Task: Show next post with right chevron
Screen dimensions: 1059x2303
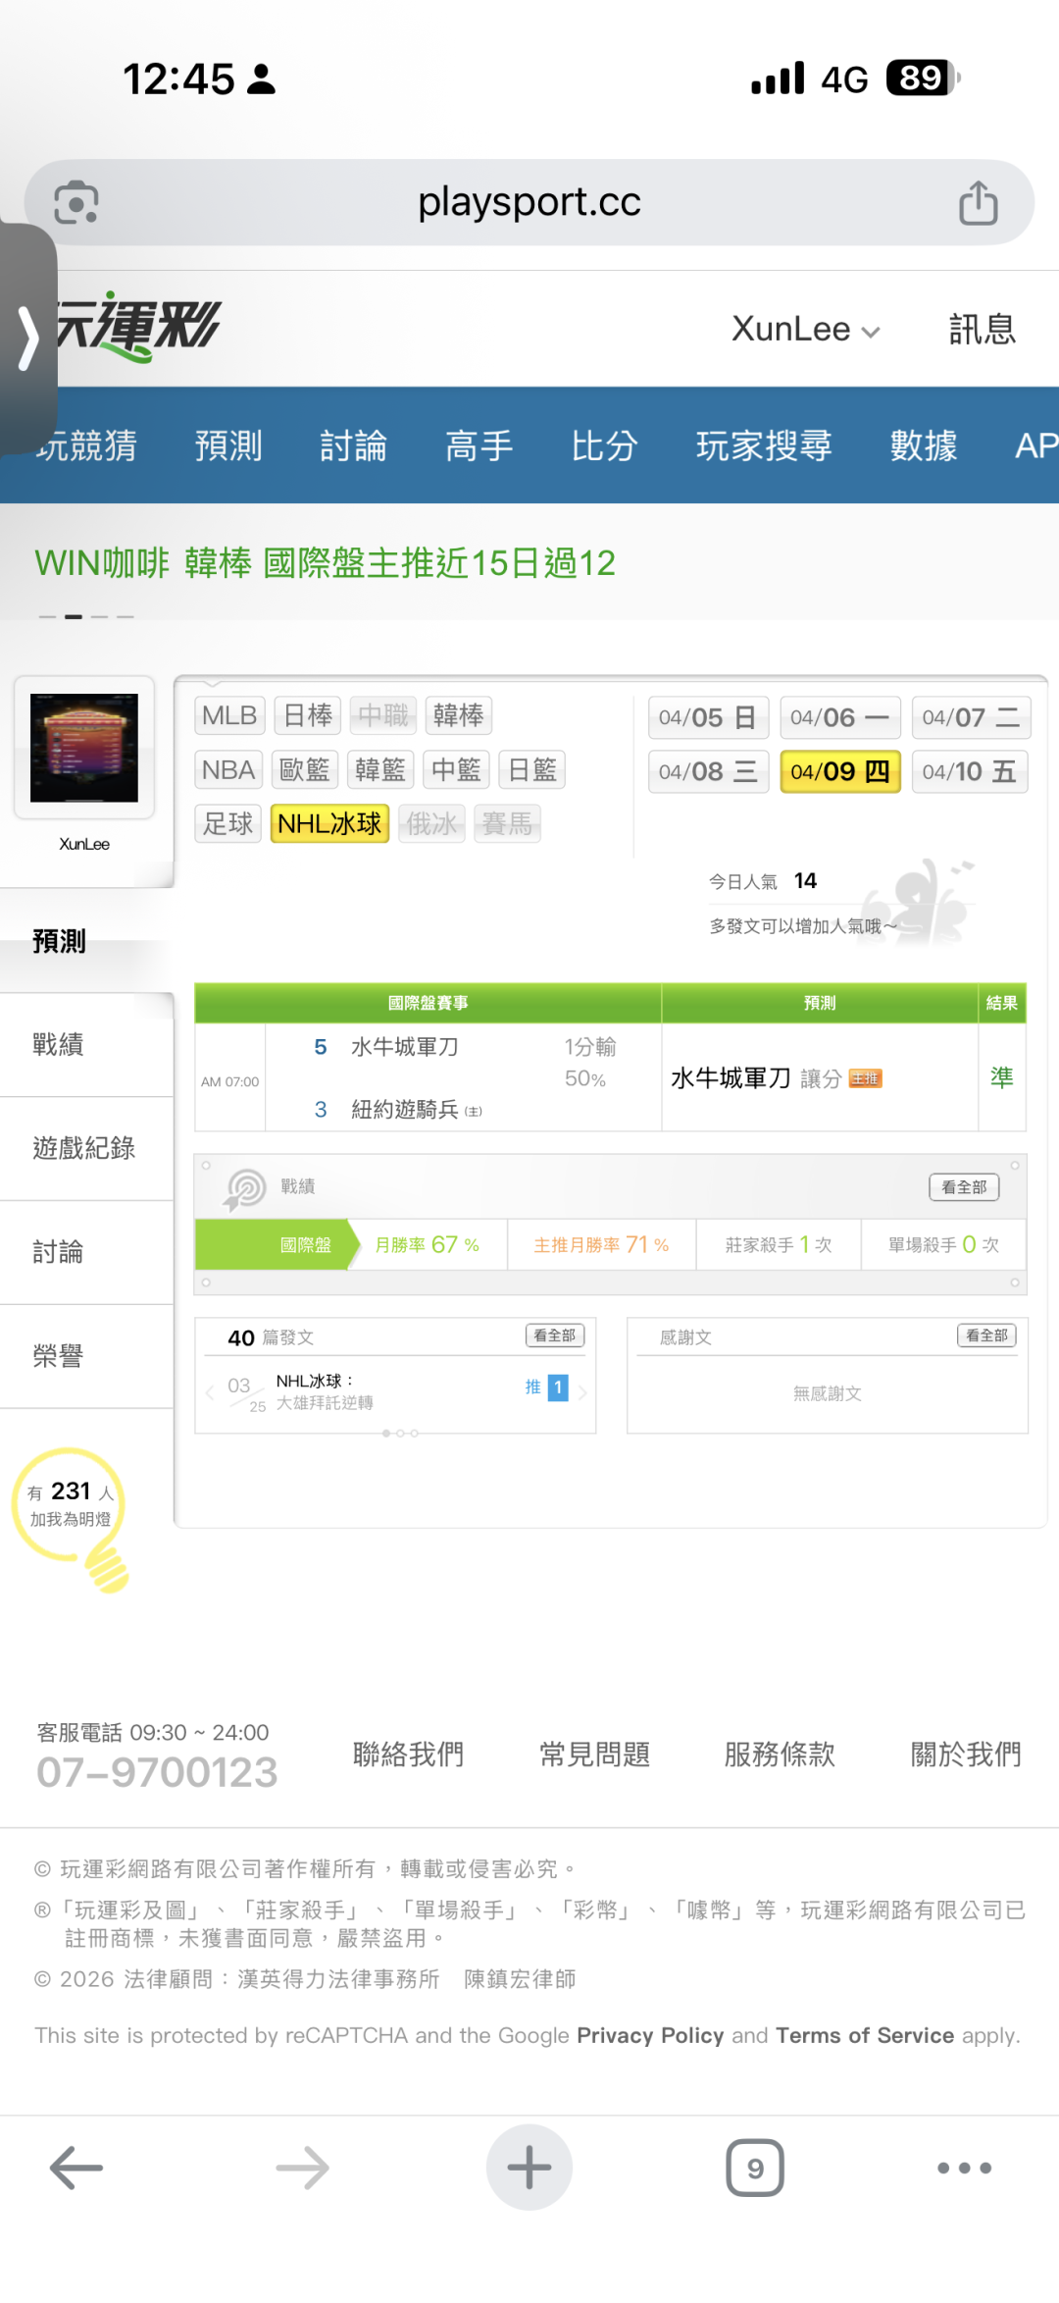Action: point(582,1391)
